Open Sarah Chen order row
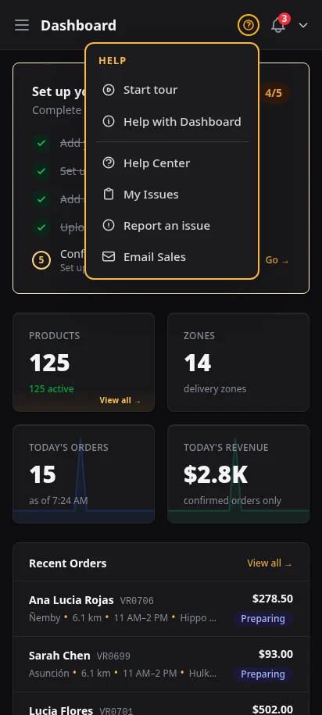 (x=161, y=664)
